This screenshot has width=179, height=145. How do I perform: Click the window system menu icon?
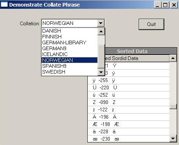(4, 4)
